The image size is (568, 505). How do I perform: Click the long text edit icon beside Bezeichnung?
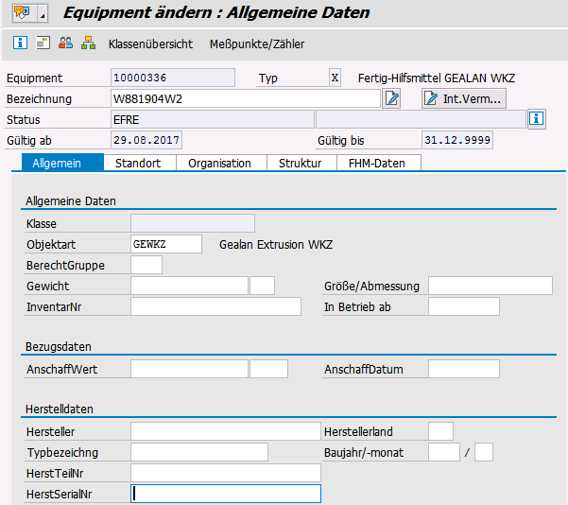coord(391,98)
